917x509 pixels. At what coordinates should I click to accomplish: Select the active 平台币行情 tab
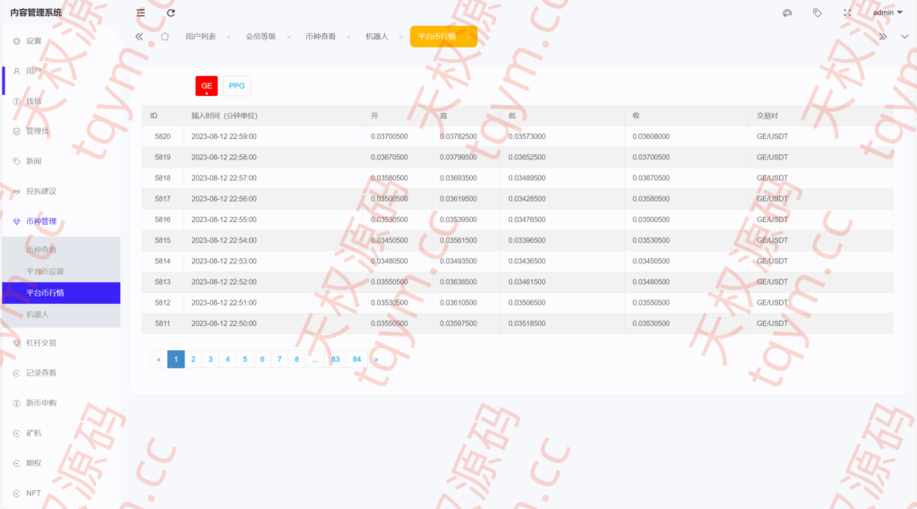tap(443, 36)
